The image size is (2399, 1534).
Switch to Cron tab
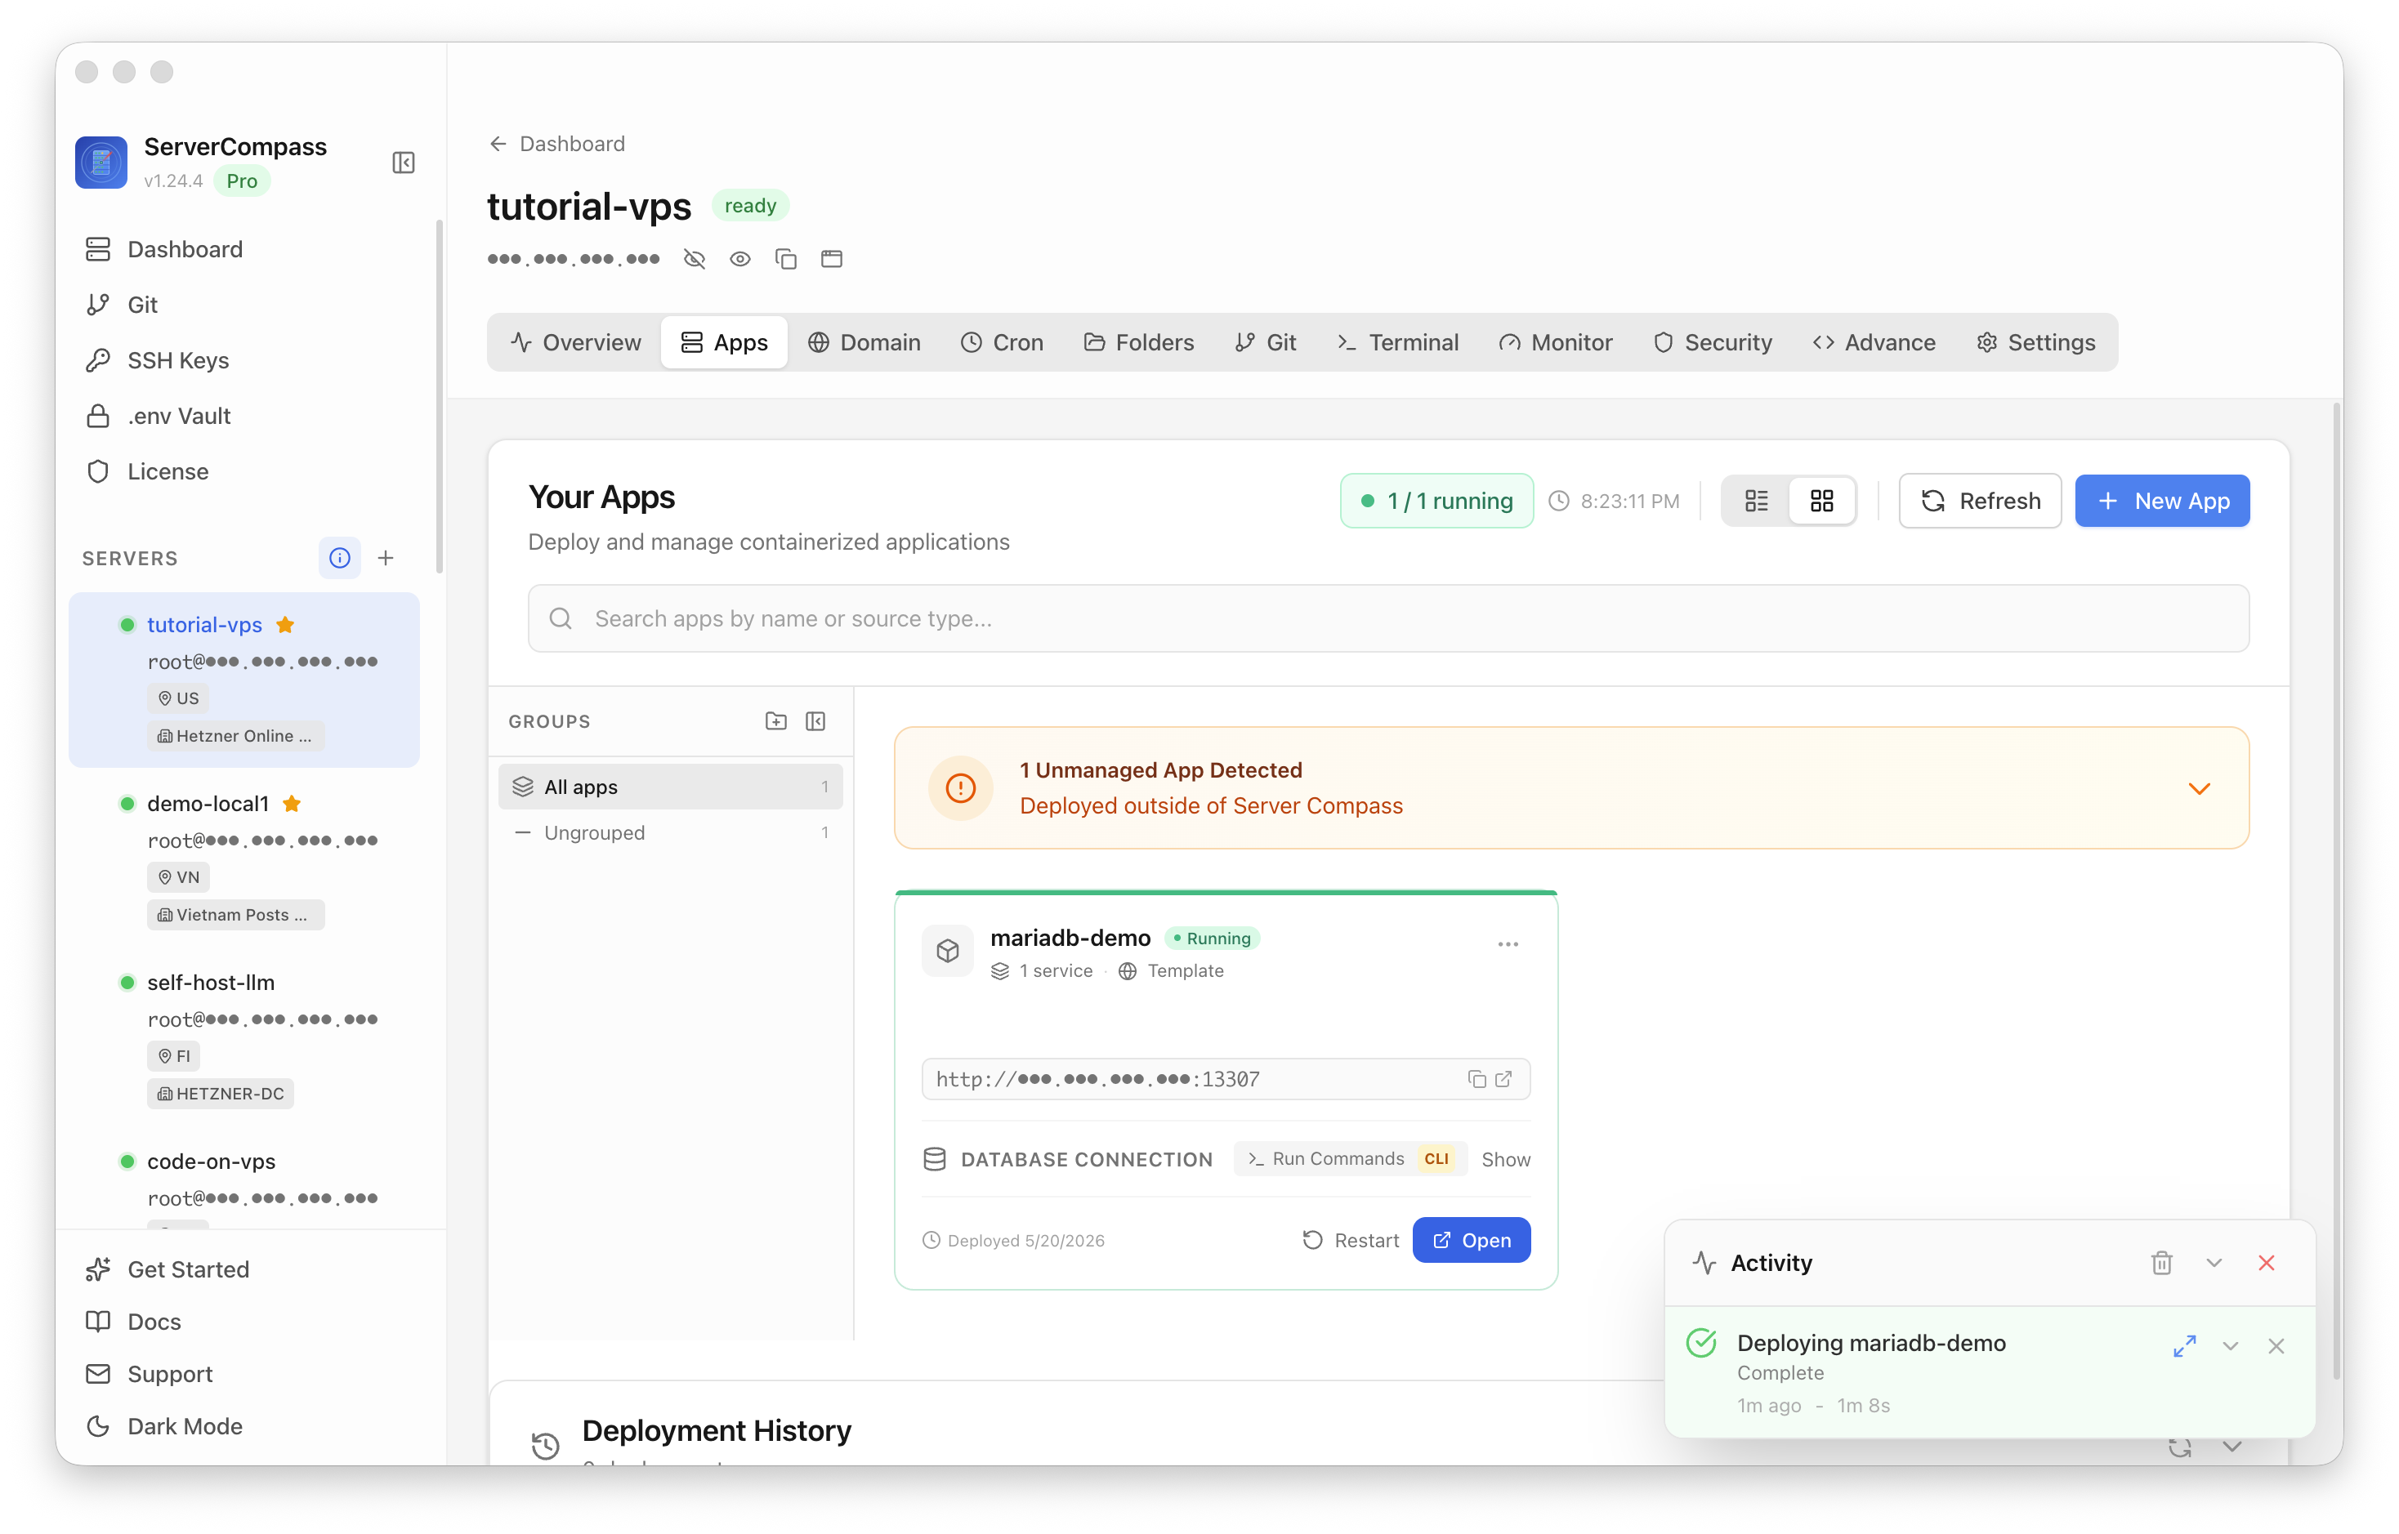pyautogui.click(x=1003, y=343)
